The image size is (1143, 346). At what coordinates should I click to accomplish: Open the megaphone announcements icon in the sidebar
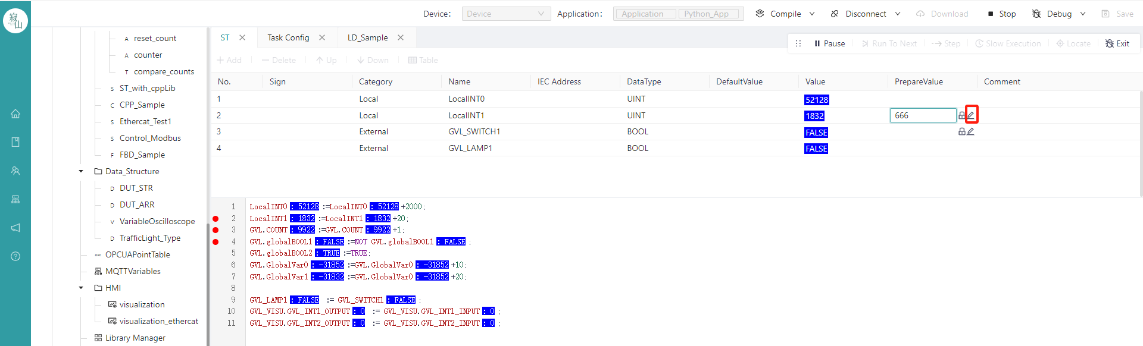pos(15,228)
